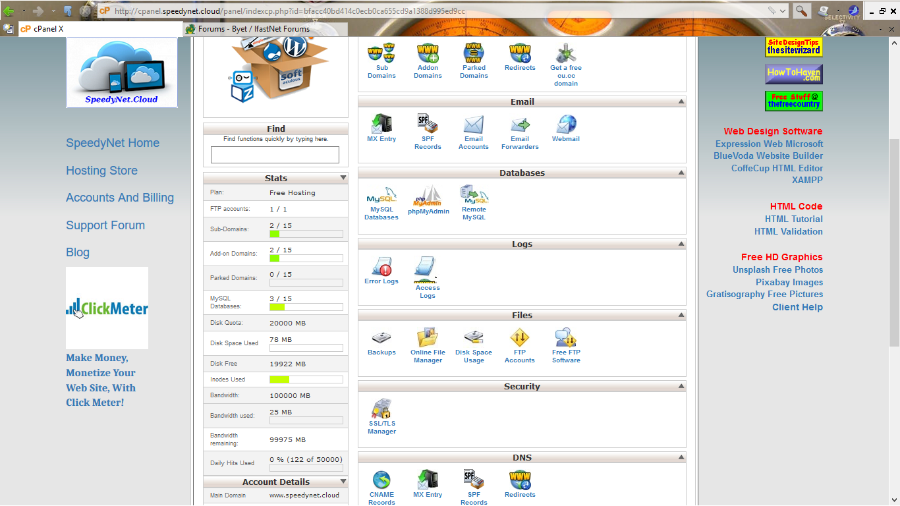
Task: Click the HowToHaven.com banner
Action: click(x=794, y=74)
